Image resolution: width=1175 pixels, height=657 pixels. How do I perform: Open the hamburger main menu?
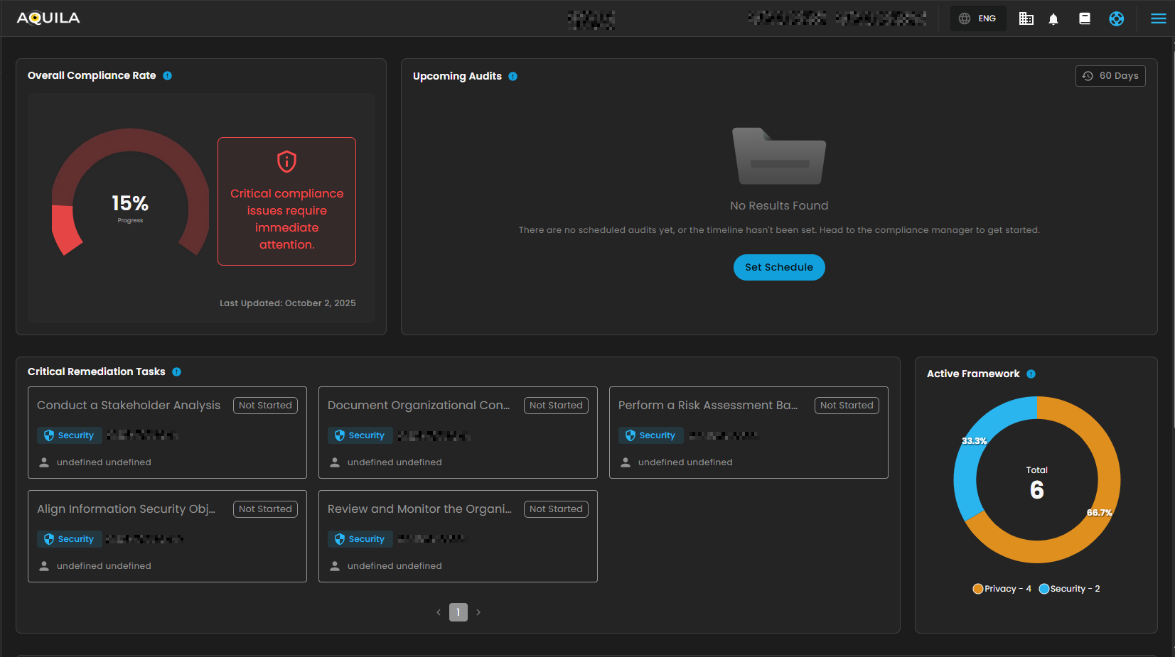coord(1158,19)
